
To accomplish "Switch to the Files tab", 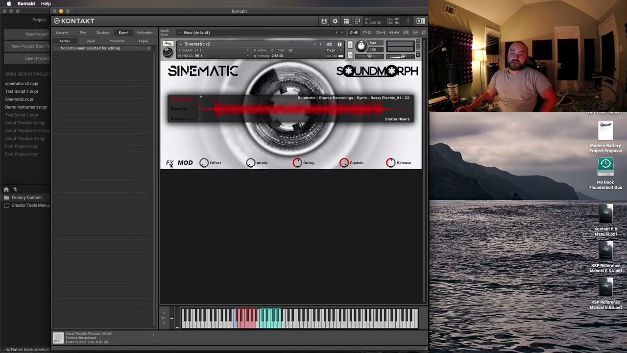I will click(83, 32).
